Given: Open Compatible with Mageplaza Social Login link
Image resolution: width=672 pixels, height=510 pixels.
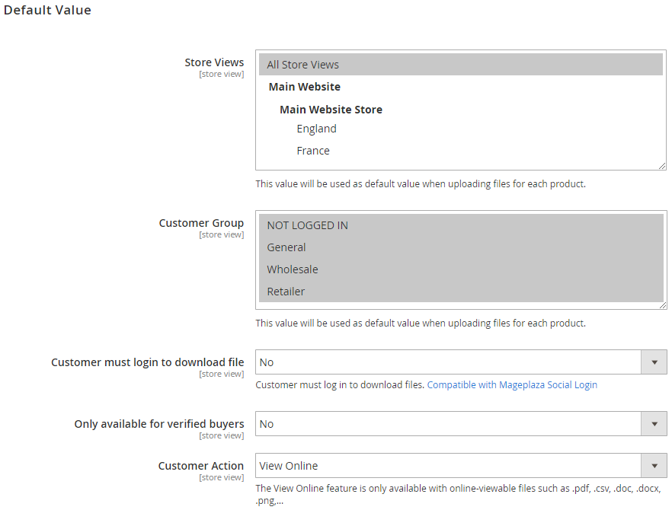Looking at the screenshot, I should tap(512, 385).
